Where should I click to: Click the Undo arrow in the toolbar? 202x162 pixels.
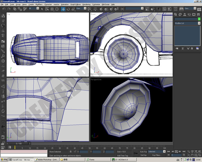(x=4, y=9)
